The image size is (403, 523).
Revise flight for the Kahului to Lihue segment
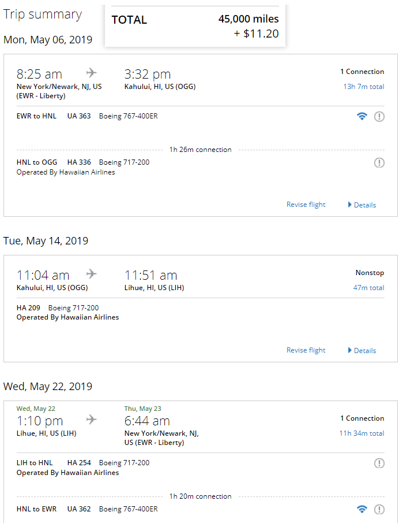(306, 350)
